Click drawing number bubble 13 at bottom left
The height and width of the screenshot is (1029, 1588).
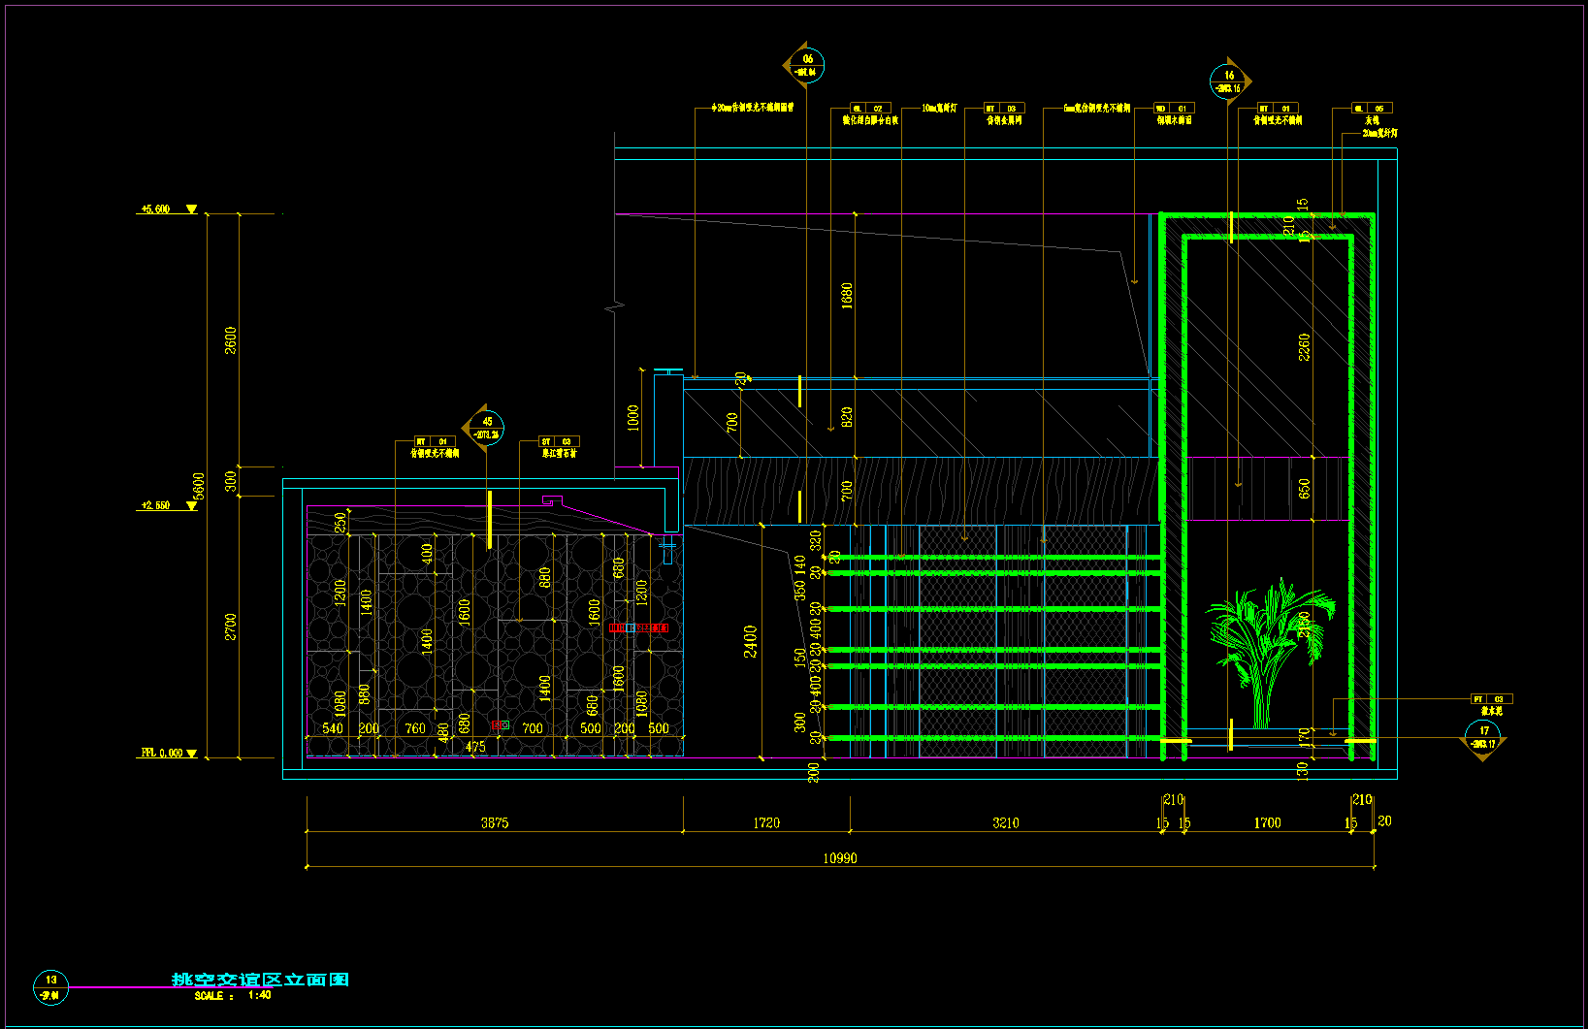pos(51,986)
